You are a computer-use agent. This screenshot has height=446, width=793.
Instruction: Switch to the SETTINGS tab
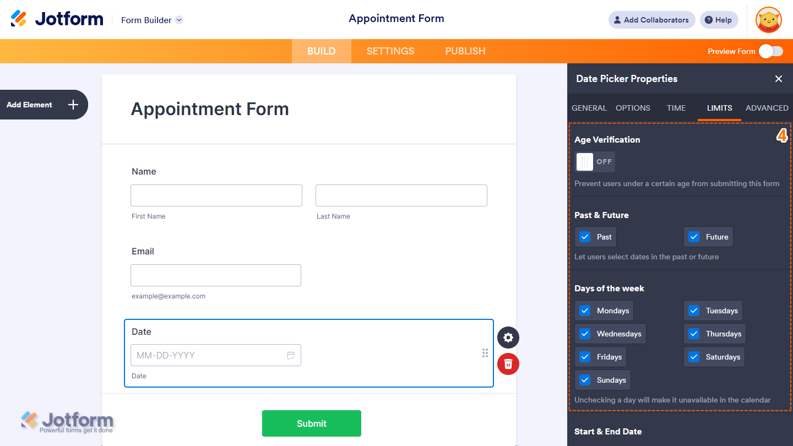tap(390, 51)
